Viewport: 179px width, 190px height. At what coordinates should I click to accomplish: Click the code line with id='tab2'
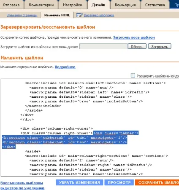(x=65, y=142)
